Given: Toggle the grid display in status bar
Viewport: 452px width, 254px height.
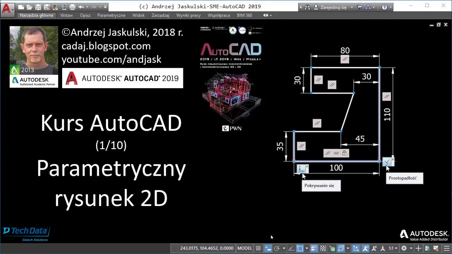Looking at the screenshot, I should [258, 248].
